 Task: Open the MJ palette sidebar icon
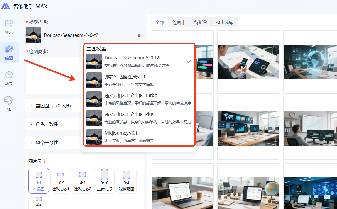point(9,103)
